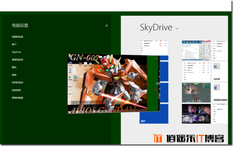Open the blue 图片 folder tile

click(x=154, y=114)
